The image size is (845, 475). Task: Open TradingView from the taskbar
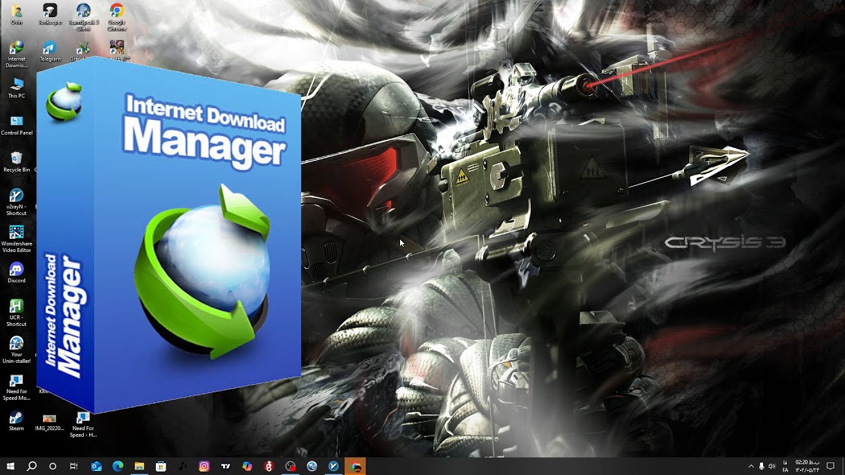click(226, 466)
